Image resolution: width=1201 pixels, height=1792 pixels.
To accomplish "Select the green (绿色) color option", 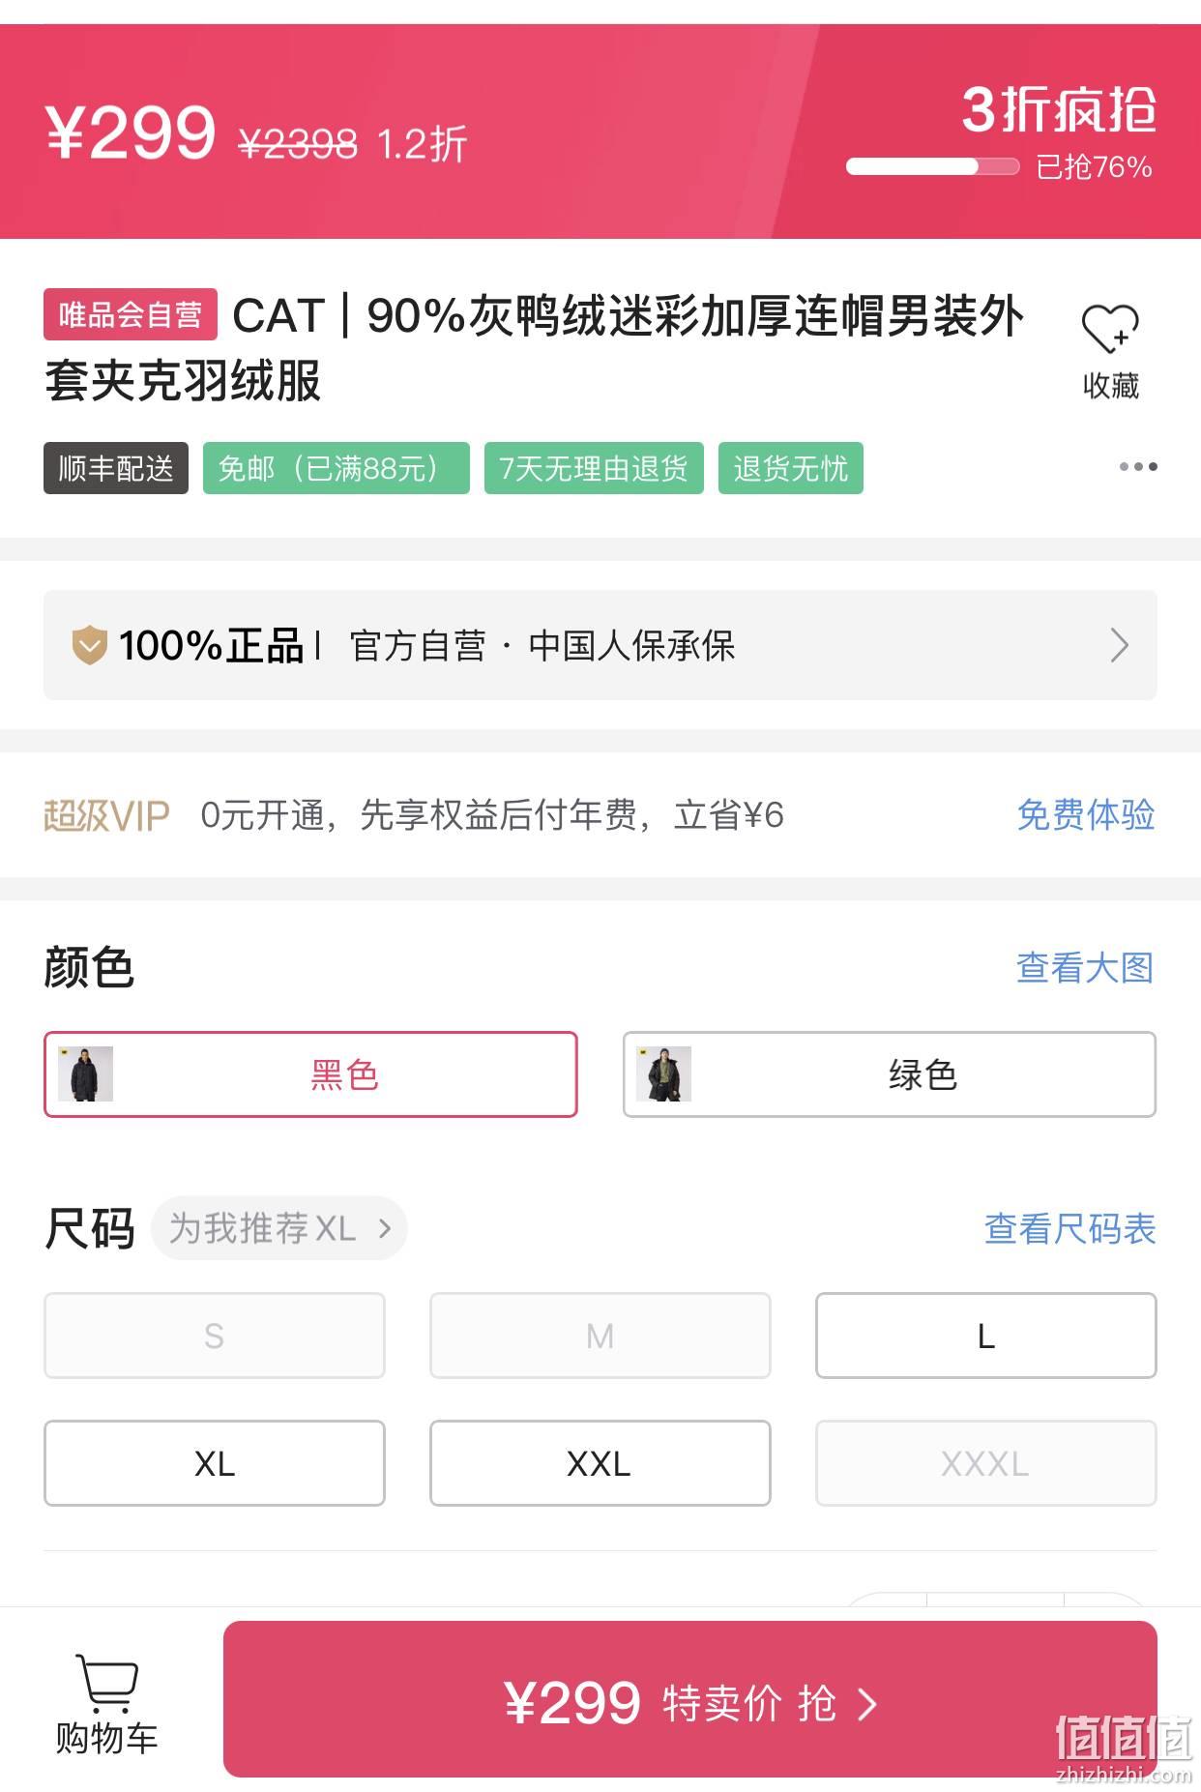I will tap(890, 1074).
